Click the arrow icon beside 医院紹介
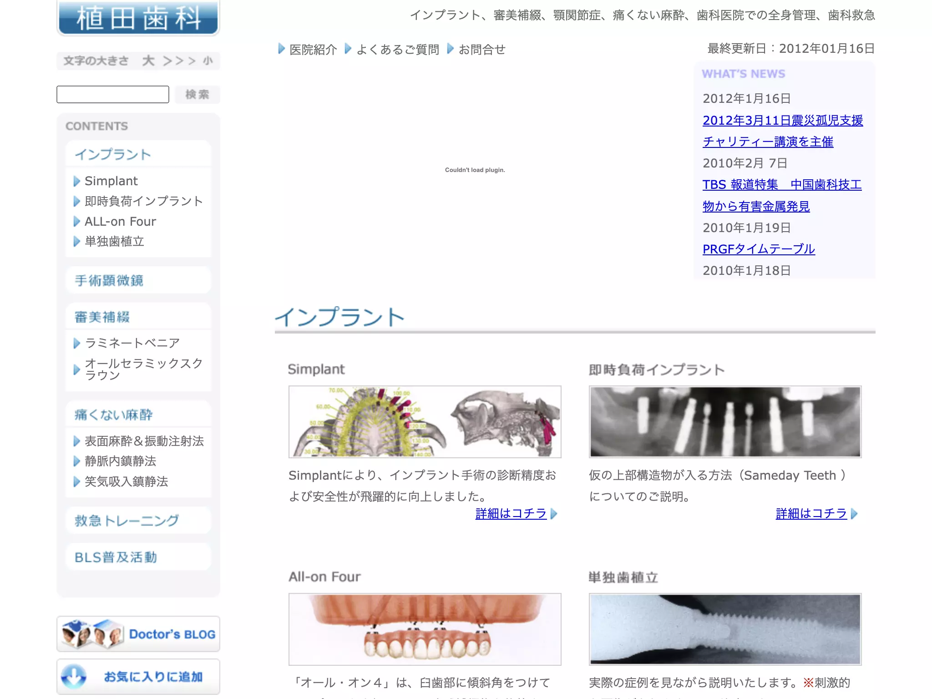 click(x=281, y=49)
